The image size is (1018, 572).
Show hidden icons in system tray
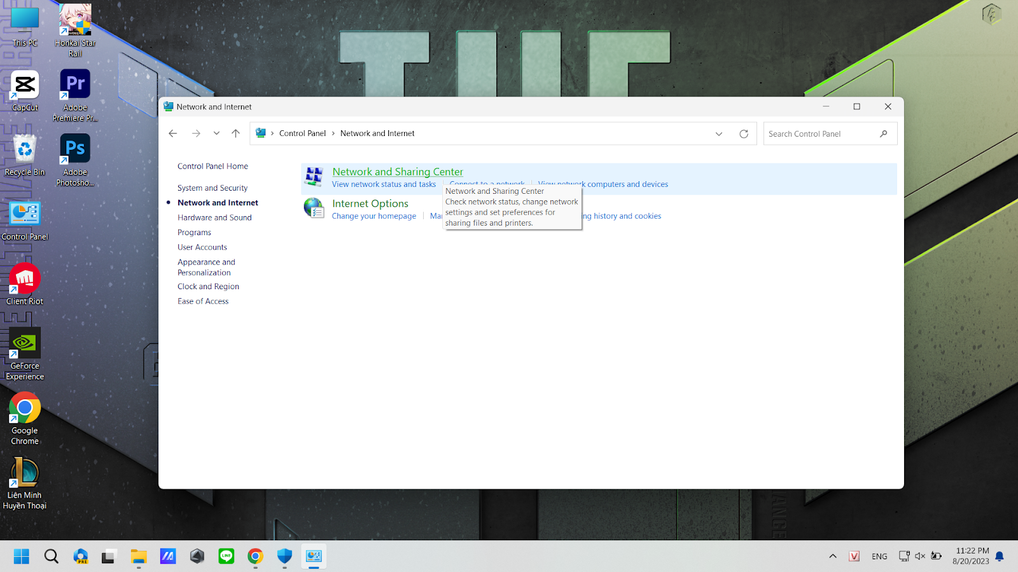tap(833, 556)
